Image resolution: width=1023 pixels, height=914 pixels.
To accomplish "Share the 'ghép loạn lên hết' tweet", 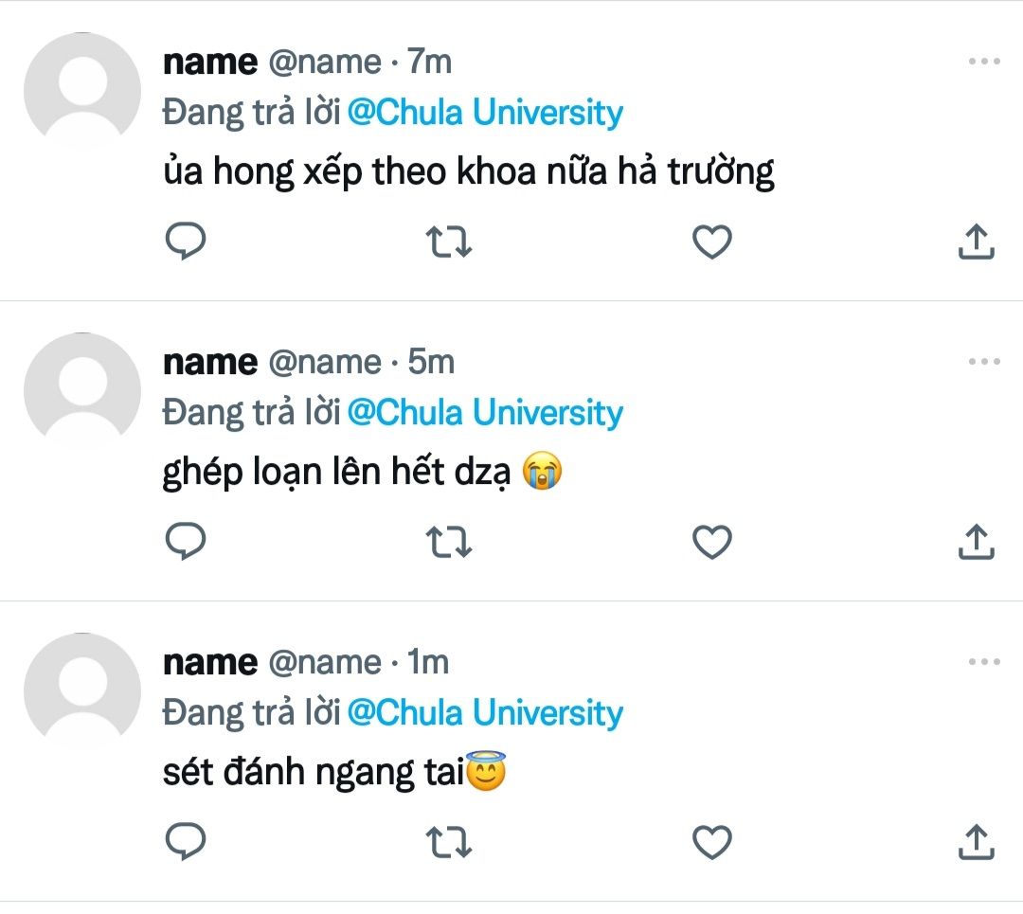I will coord(976,542).
